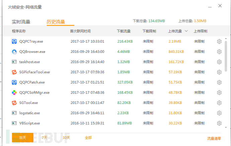Click the 下载总量 134.65MB total
Screen dimensions: 231x146
[x=149, y=21]
